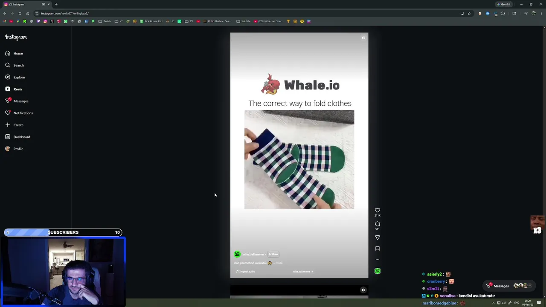
Task: Open LinkedIn bookmark icon
Action: [x=86, y=21]
